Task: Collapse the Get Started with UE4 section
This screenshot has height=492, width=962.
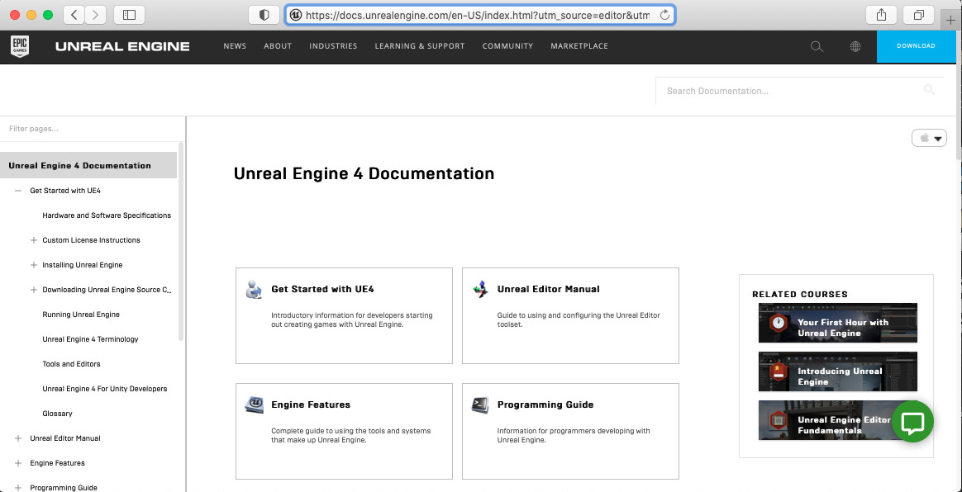Action: click(x=17, y=191)
